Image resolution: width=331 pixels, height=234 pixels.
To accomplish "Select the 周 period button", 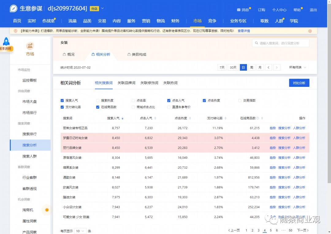I will click(x=252, y=67).
